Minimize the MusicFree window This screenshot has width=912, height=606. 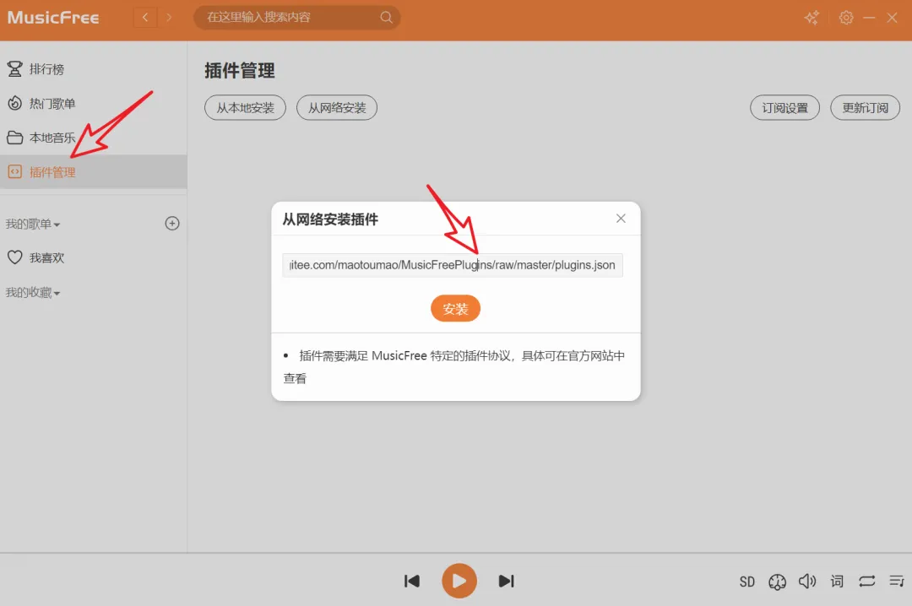[869, 18]
